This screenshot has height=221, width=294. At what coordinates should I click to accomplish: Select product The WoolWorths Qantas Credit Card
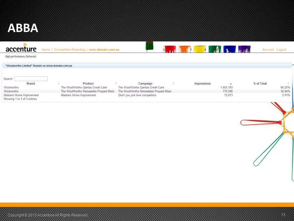84,87
